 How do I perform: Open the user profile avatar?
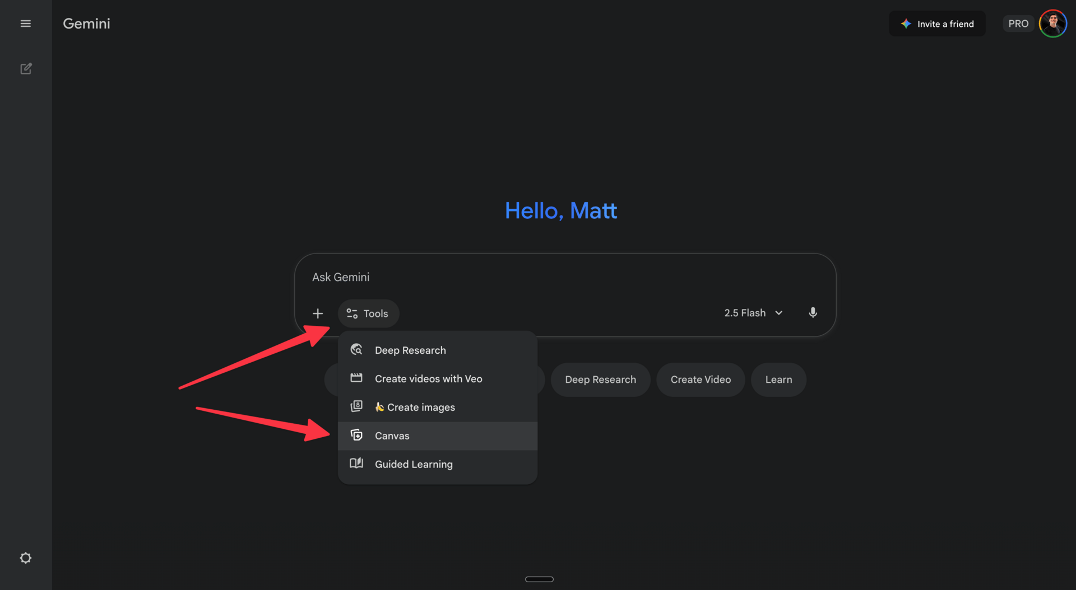1053,24
